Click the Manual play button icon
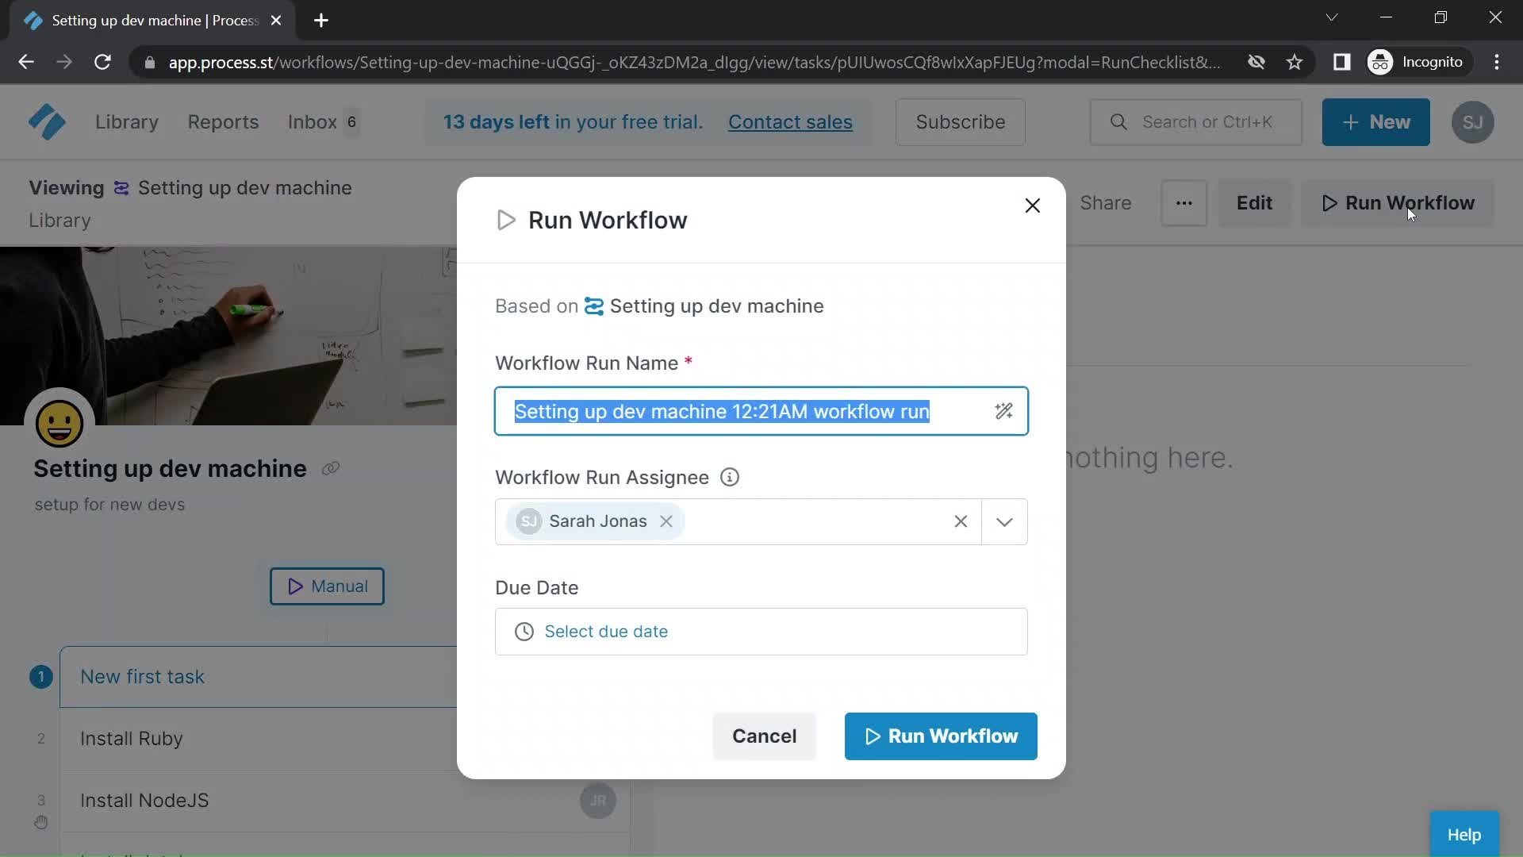This screenshot has width=1523, height=857. 295,585
